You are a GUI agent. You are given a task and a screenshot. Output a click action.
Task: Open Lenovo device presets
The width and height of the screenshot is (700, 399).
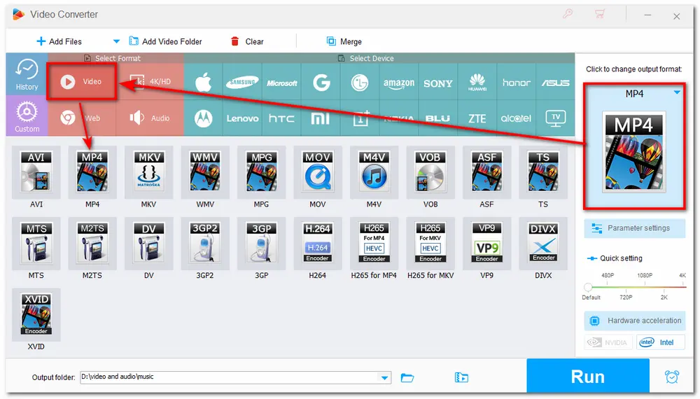click(x=242, y=118)
